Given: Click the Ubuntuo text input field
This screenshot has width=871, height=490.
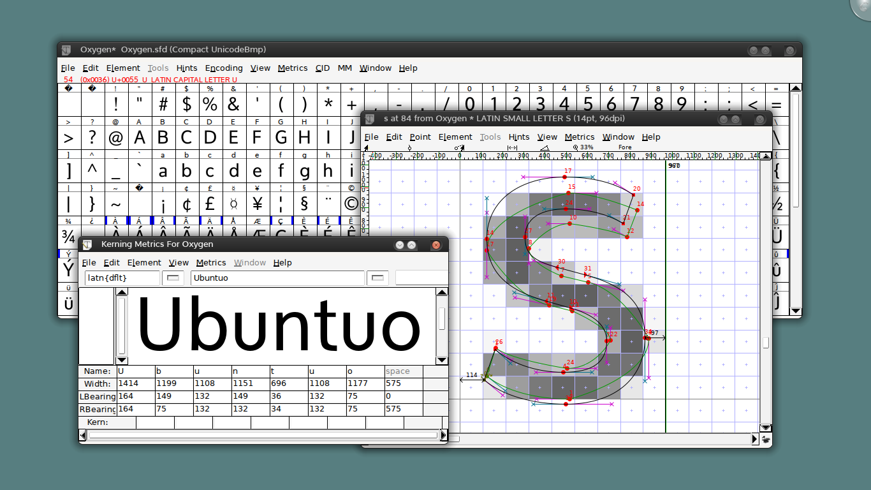Looking at the screenshot, I should coord(277,278).
